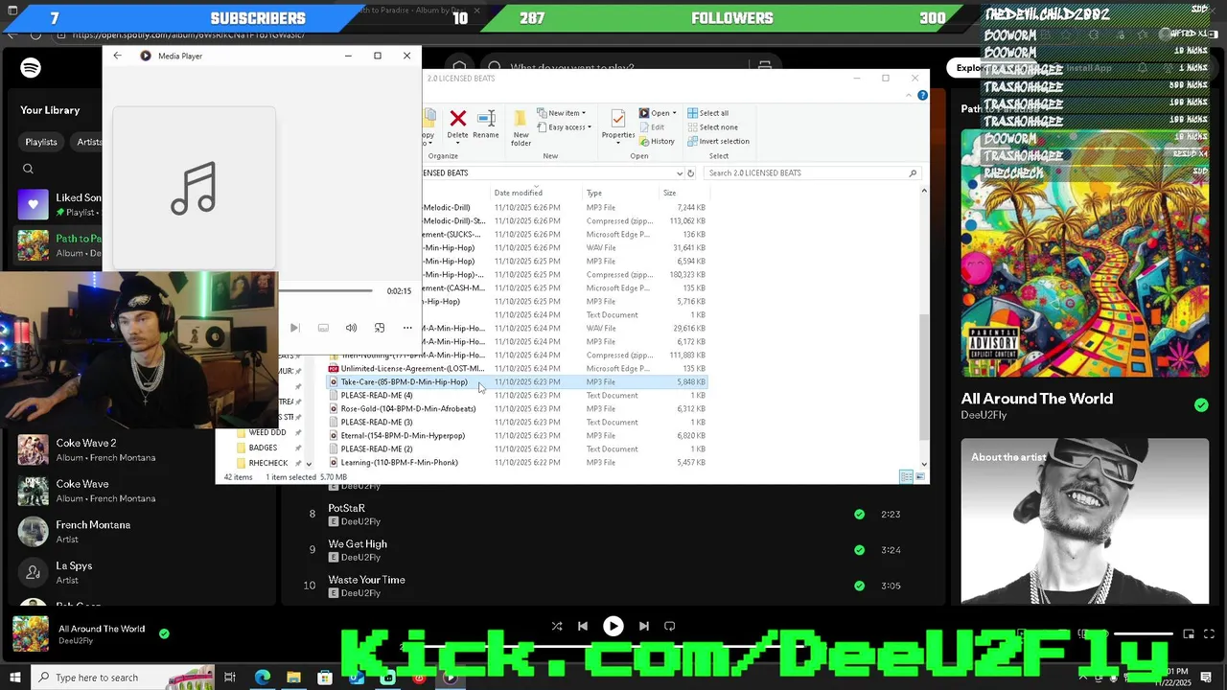The image size is (1227, 690).
Task: Toggle Spotify repeat mode
Action: (670, 626)
